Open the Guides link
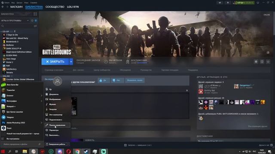 [146, 70]
